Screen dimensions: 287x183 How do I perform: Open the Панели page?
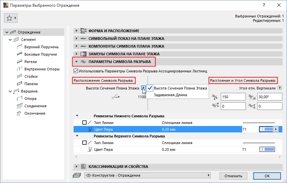coord(31,84)
